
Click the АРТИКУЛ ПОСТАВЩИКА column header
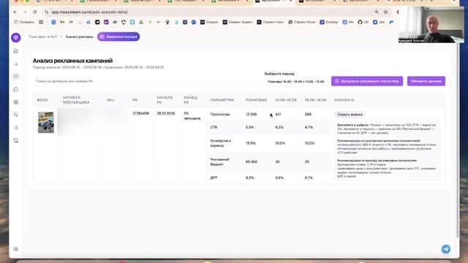point(76,100)
